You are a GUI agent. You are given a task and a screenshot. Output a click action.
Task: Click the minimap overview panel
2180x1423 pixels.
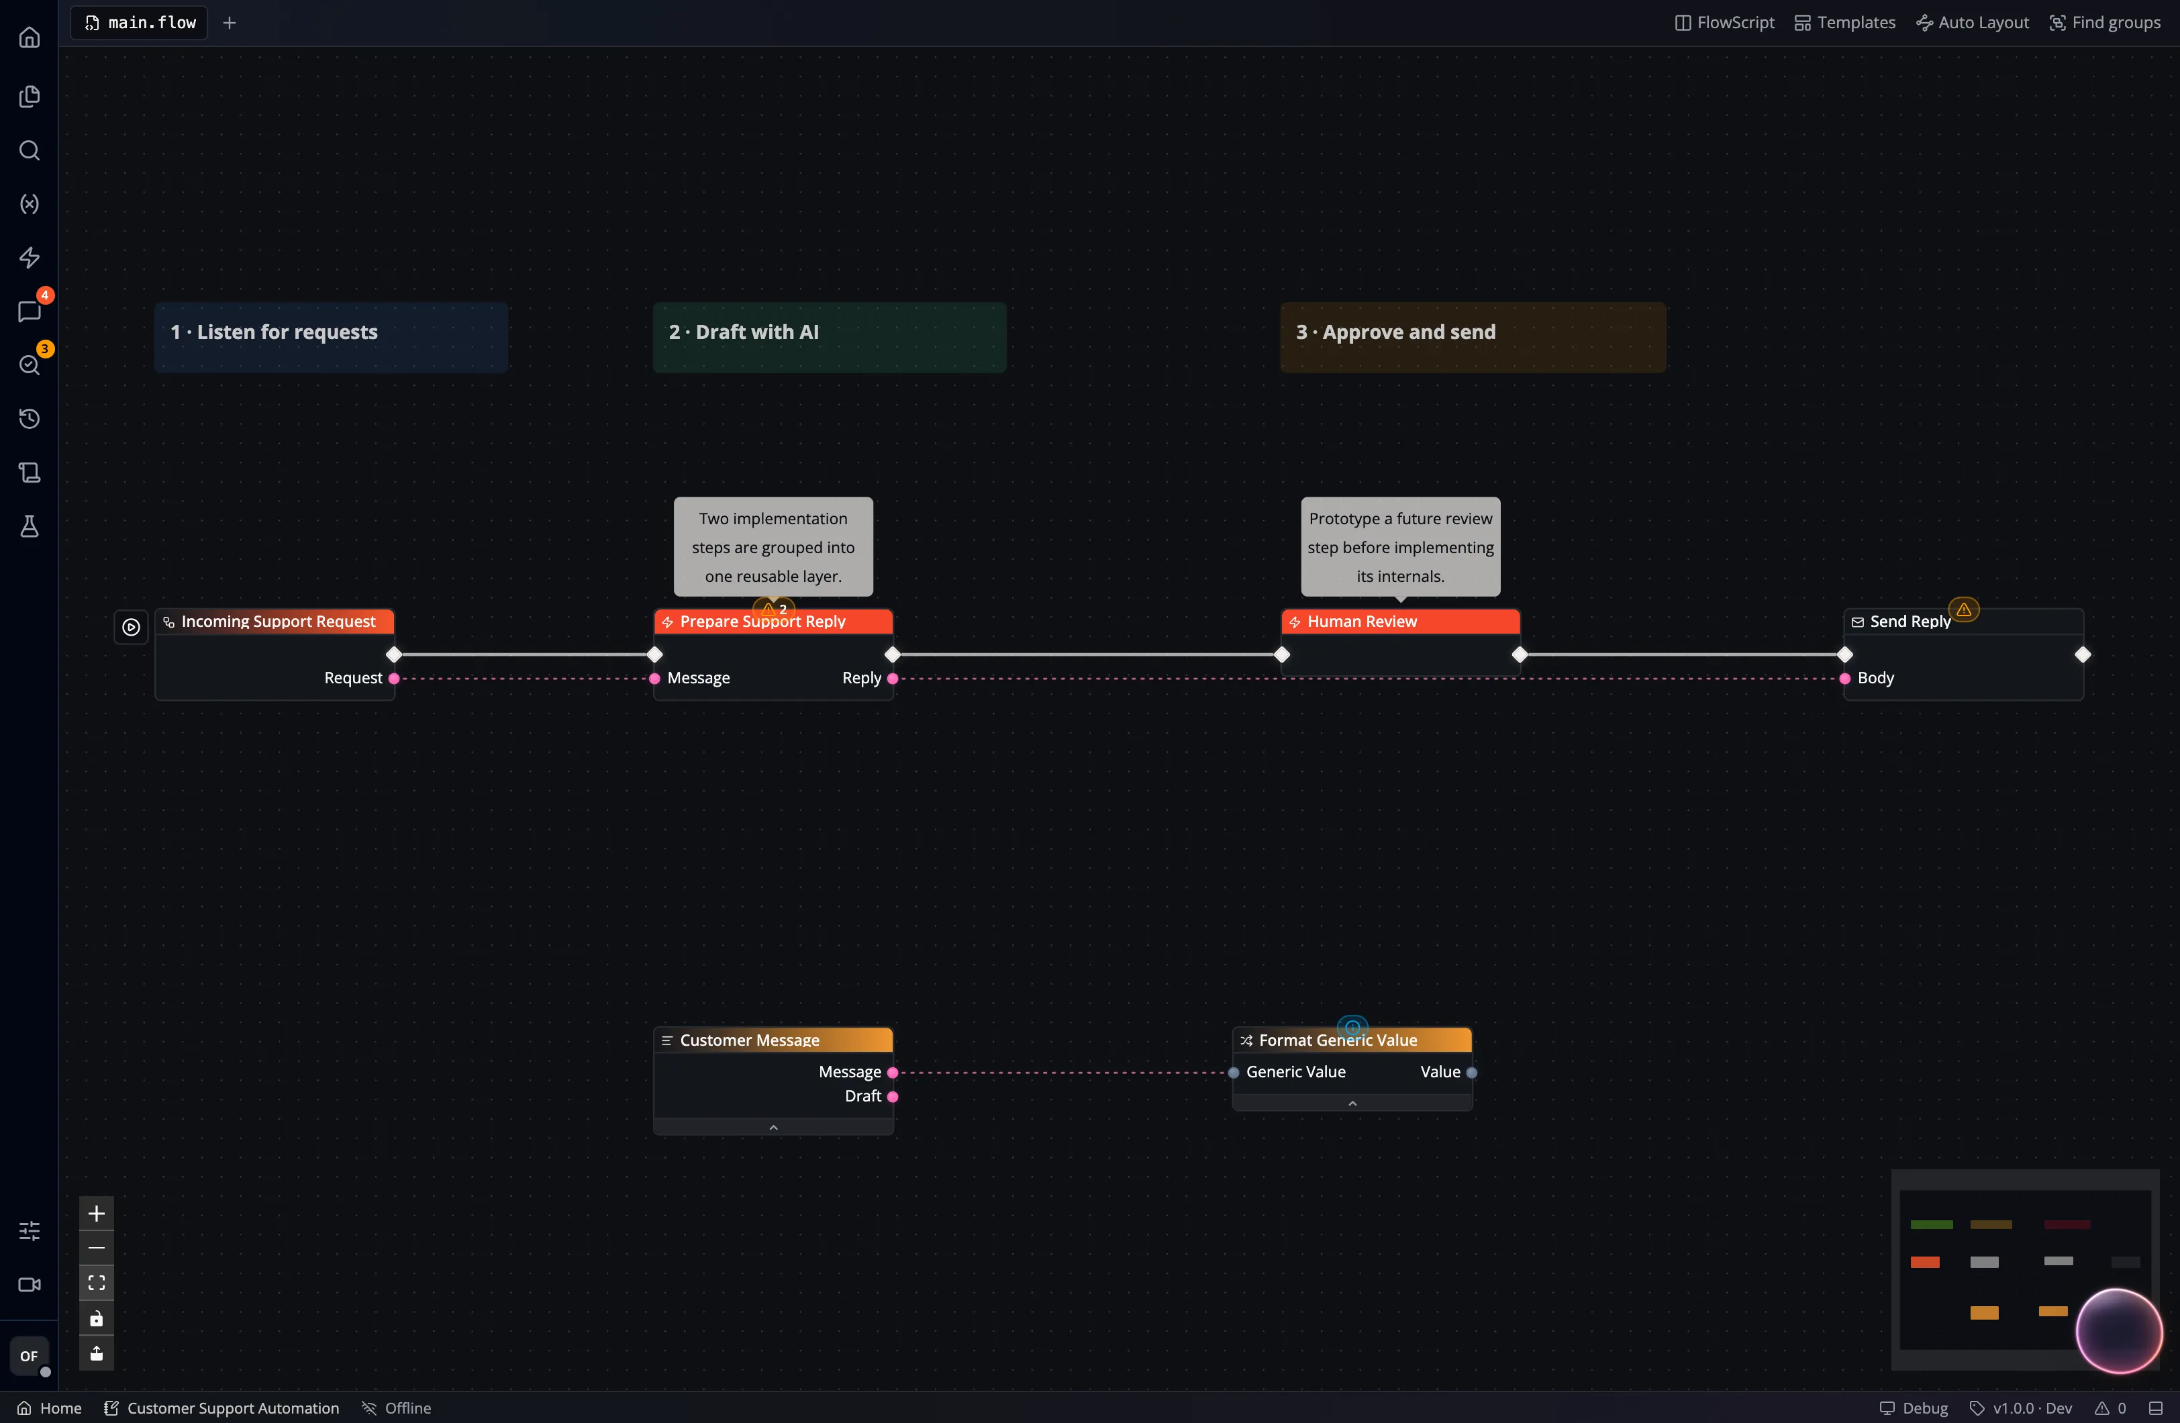(x=2024, y=1270)
